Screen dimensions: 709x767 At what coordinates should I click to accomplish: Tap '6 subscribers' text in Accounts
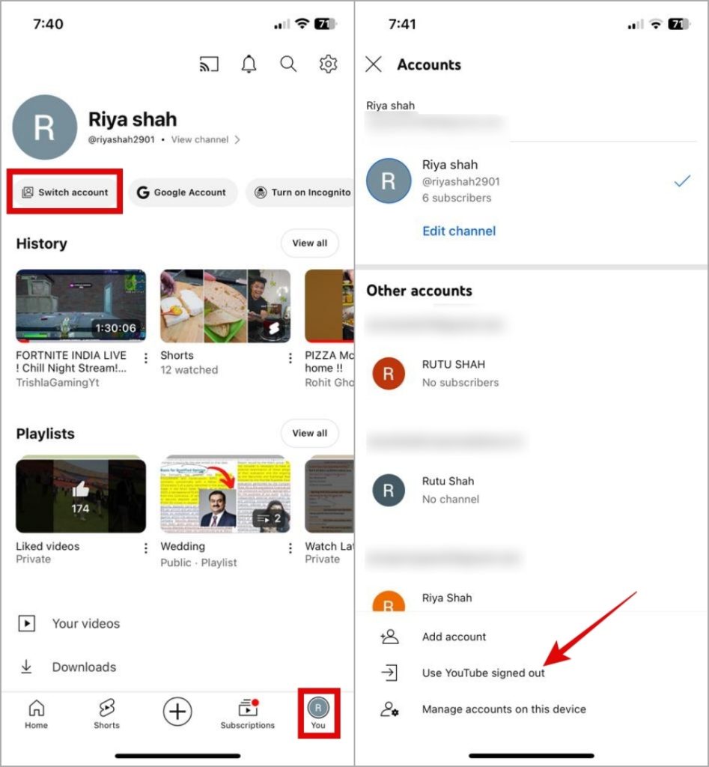click(x=457, y=198)
